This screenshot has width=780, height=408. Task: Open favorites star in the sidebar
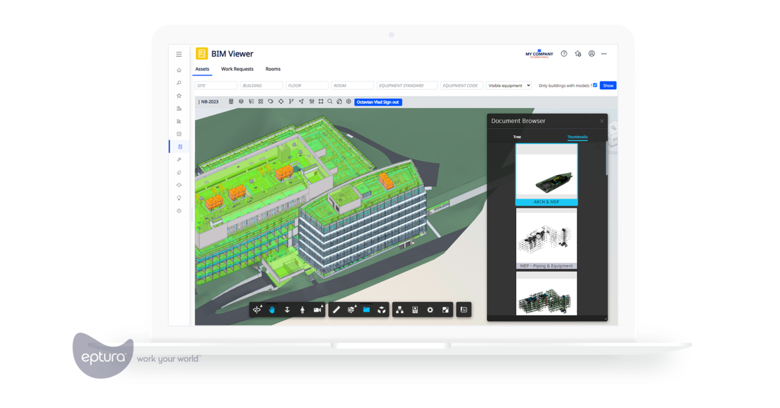(x=179, y=96)
